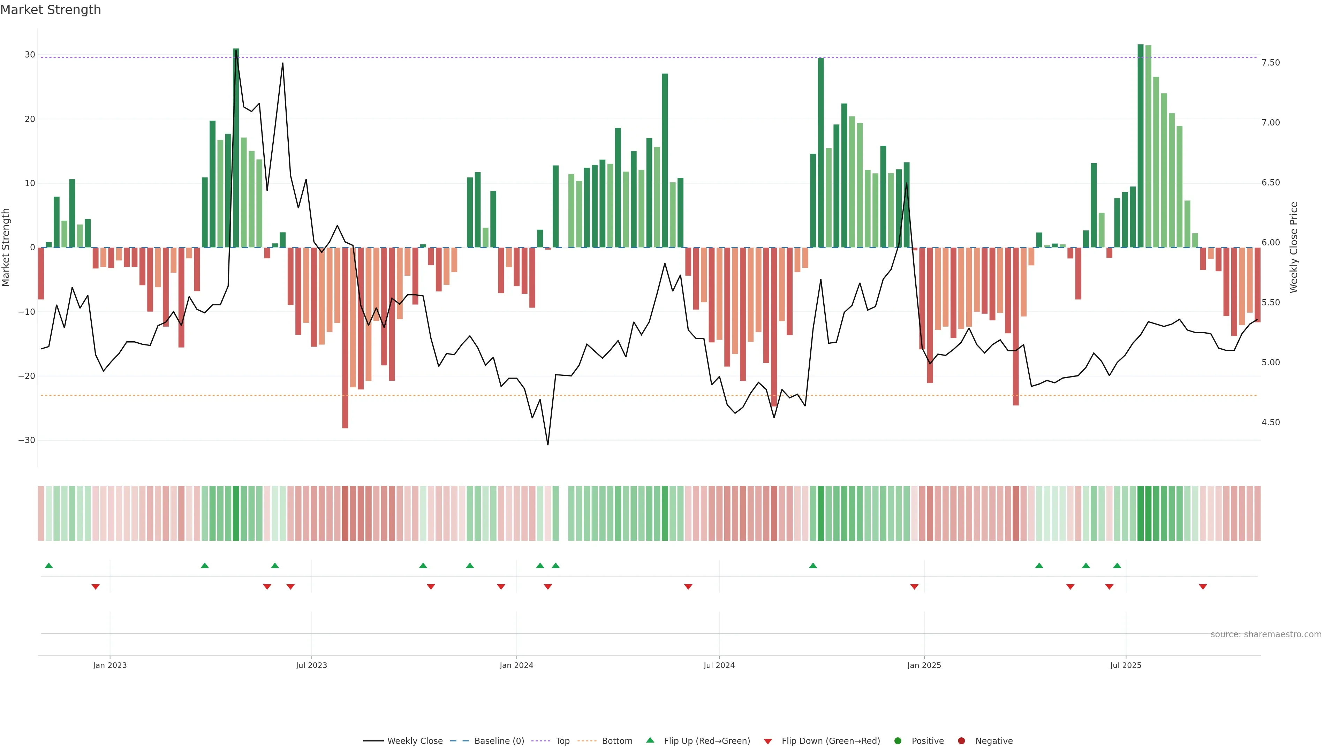This screenshot has width=1339, height=753.
Task: Click the Jan 2024 x-axis label
Action: (x=516, y=665)
